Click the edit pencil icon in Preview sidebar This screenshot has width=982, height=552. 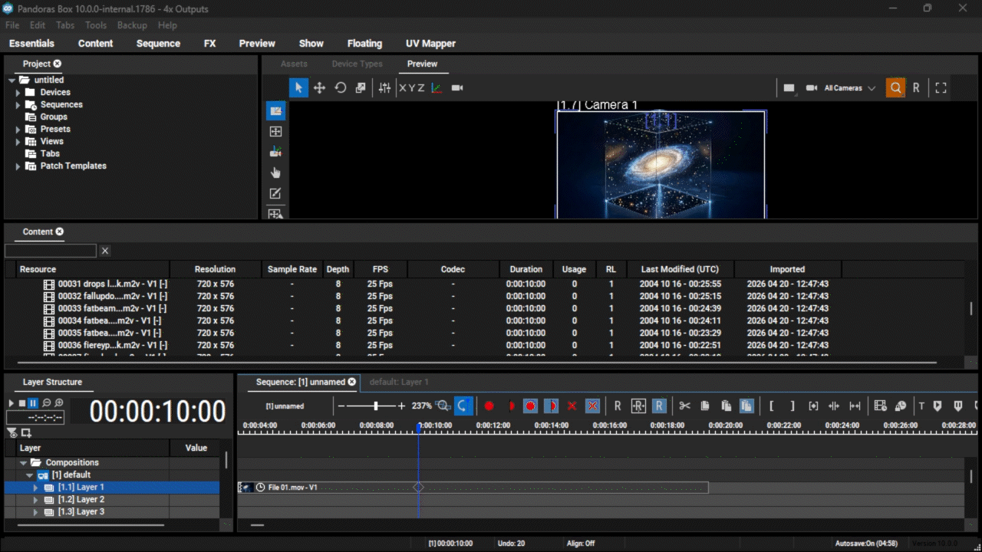point(276,194)
